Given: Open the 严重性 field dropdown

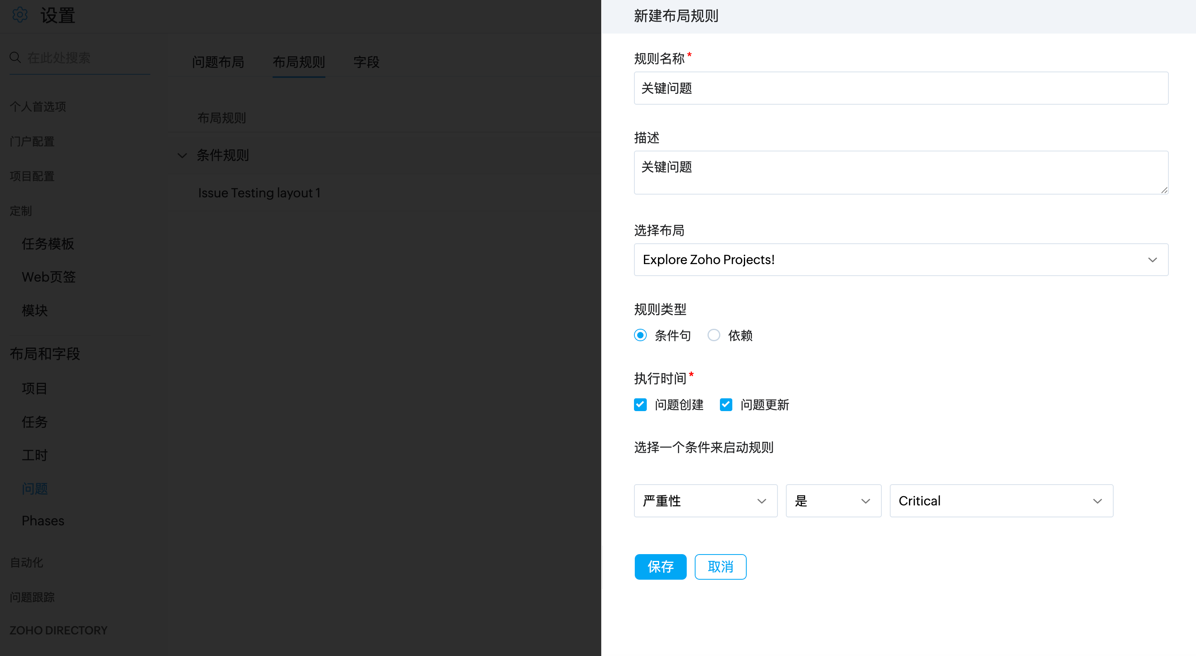Looking at the screenshot, I should (705, 501).
